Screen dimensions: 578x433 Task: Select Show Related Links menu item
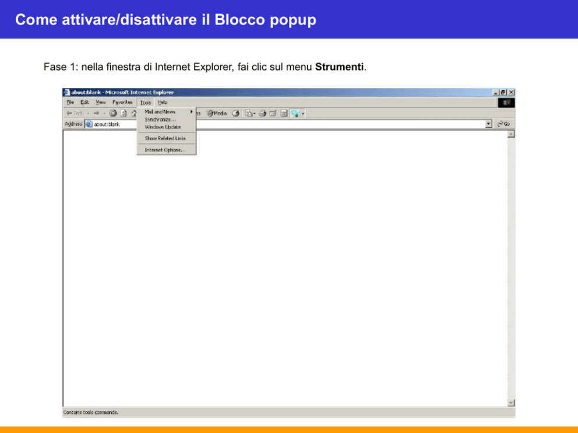(165, 139)
